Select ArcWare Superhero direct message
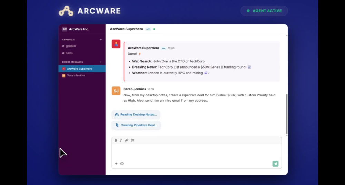Image resolution: width=345 pixels, height=185 pixels. 82,69
